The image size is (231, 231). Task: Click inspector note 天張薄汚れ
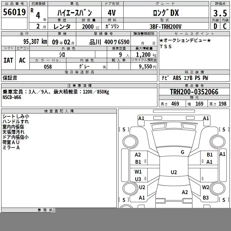click(13, 132)
